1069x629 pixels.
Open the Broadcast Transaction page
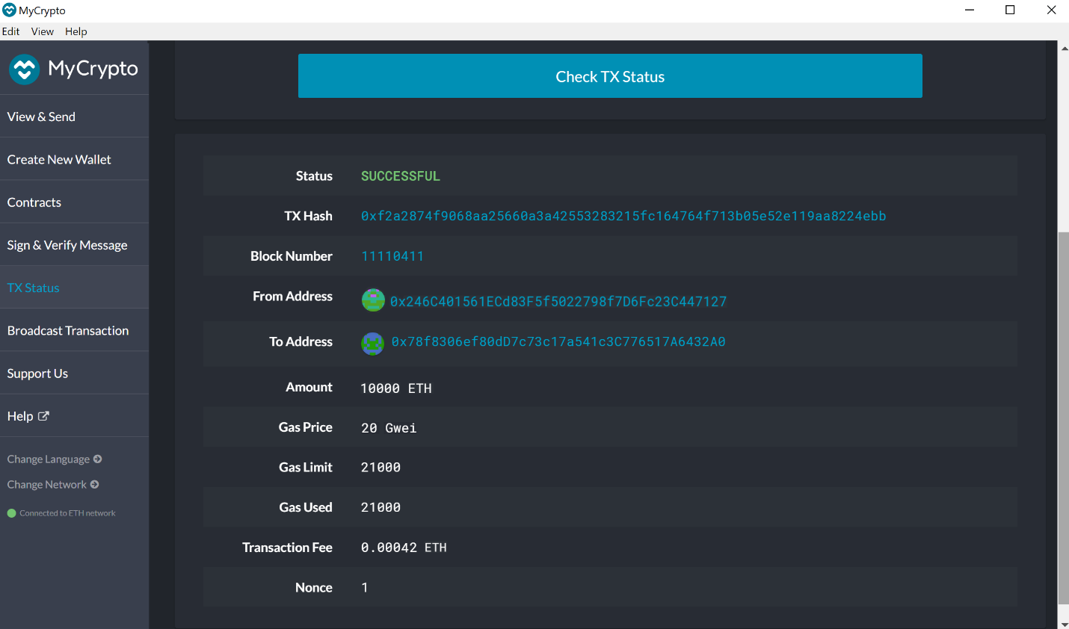click(68, 329)
